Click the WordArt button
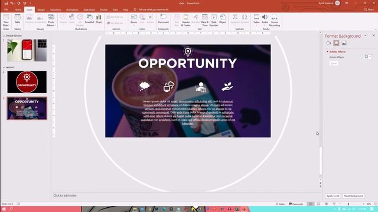The width and height of the screenshot is (378, 212). [x=195, y=19]
